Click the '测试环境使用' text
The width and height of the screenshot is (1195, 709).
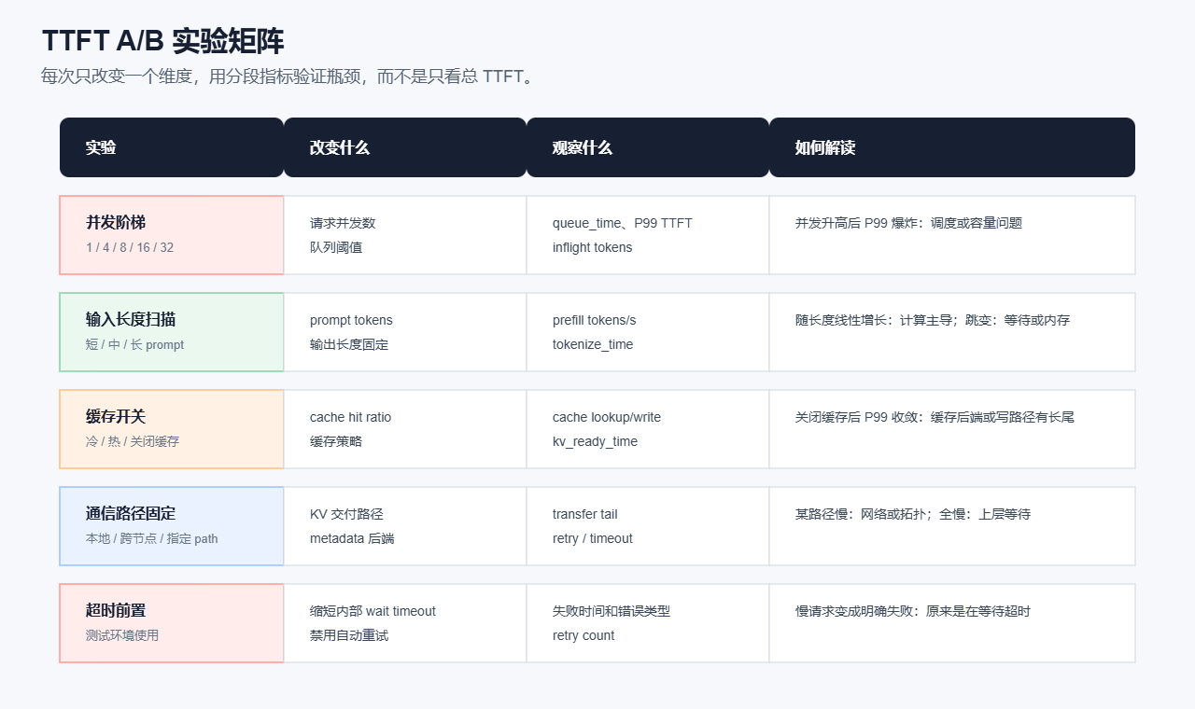[x=122, y=635]
